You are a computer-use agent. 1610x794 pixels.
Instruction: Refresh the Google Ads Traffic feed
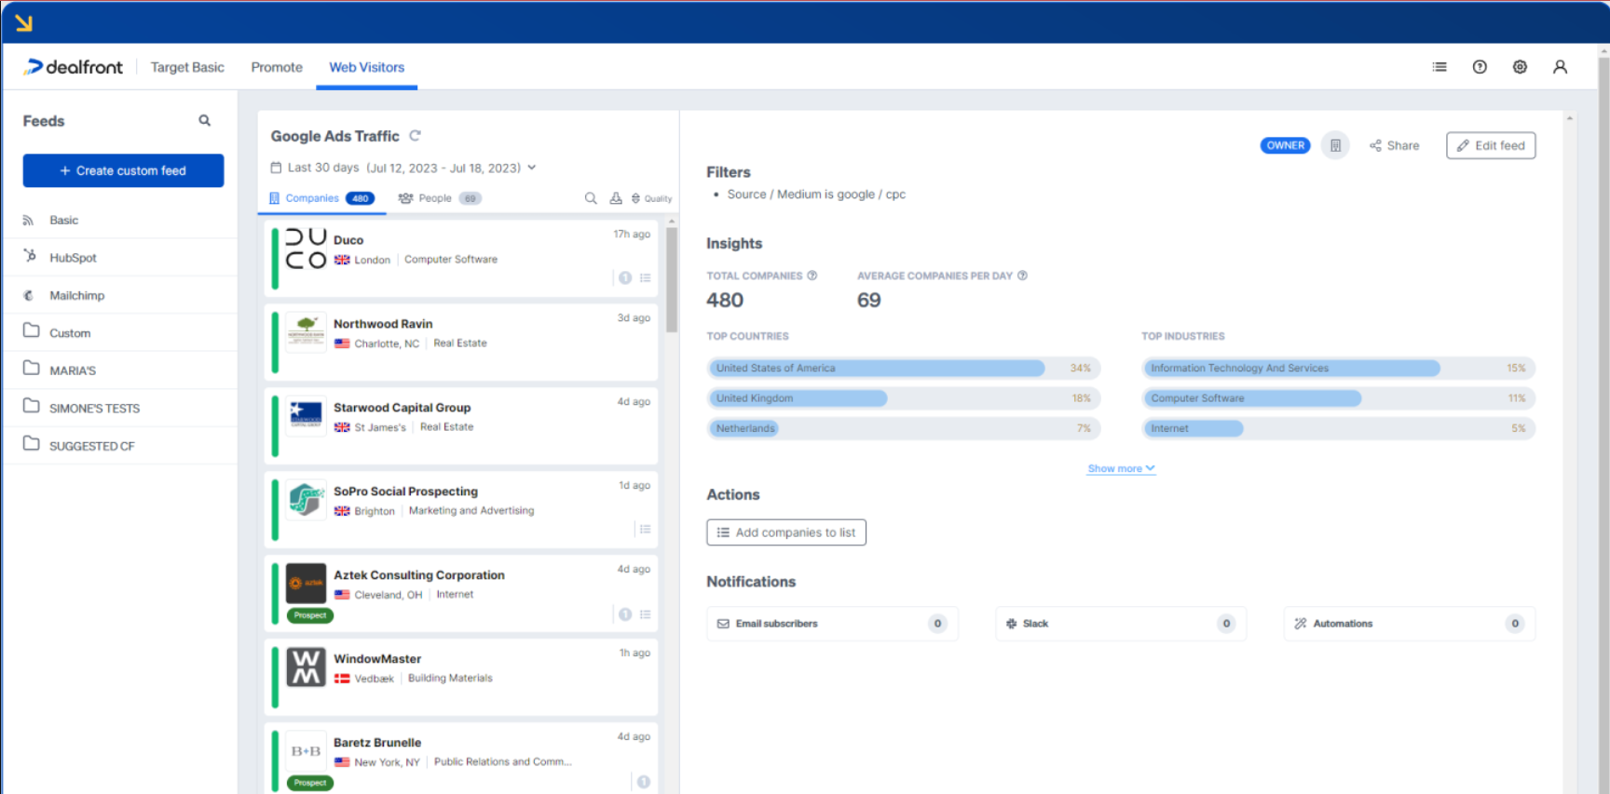click(415, 135)
